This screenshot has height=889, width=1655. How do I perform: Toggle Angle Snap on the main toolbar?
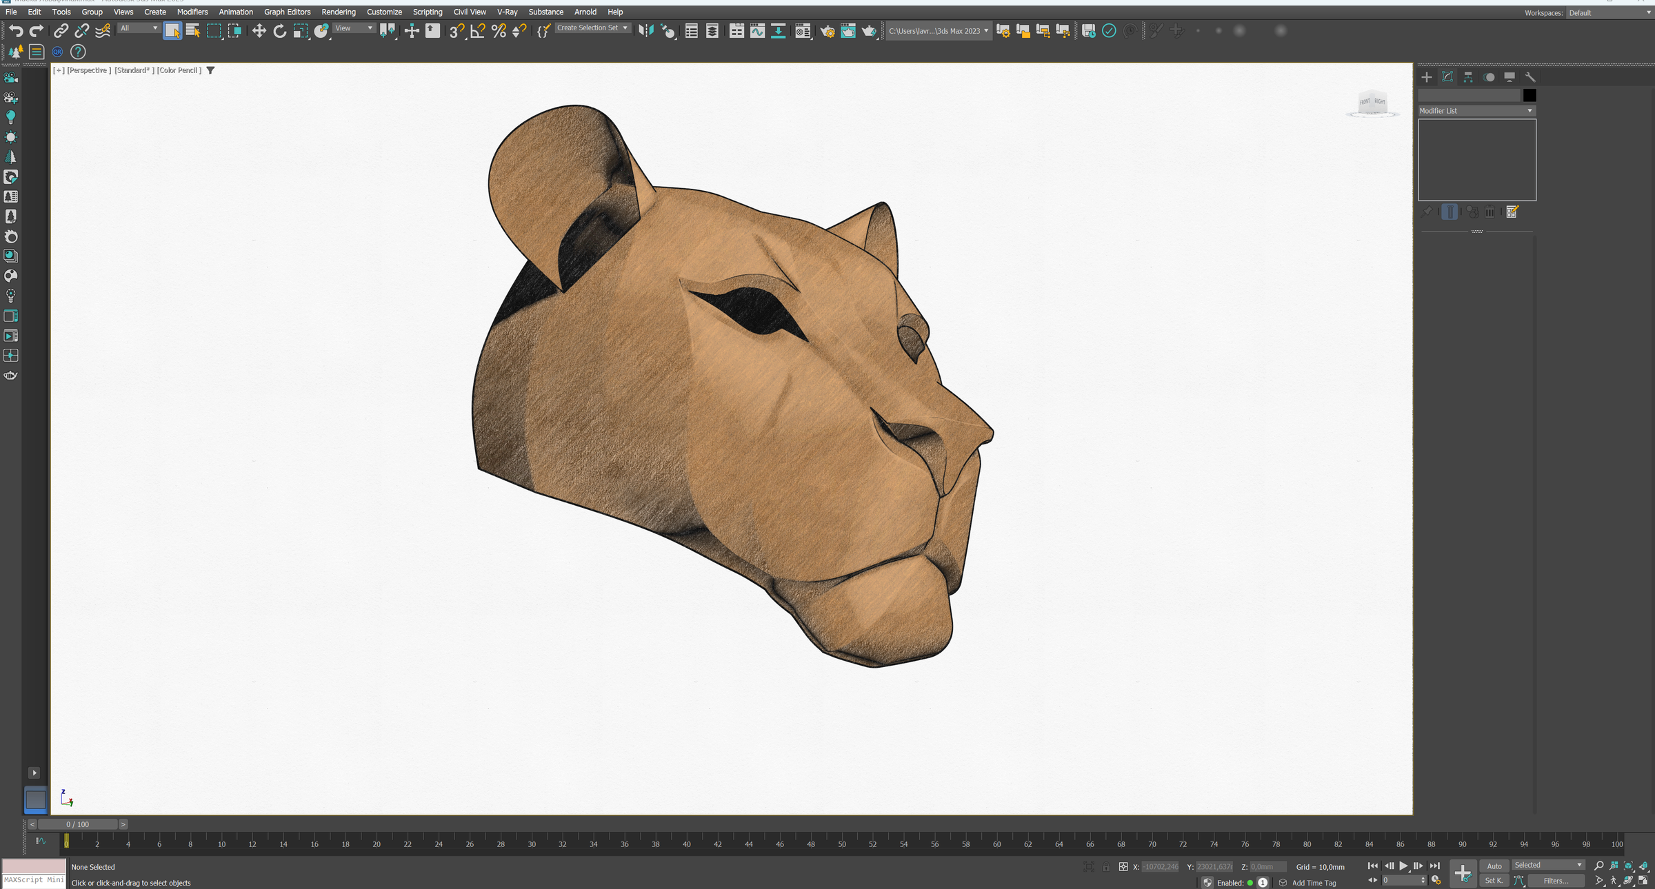tap(477, 30)
